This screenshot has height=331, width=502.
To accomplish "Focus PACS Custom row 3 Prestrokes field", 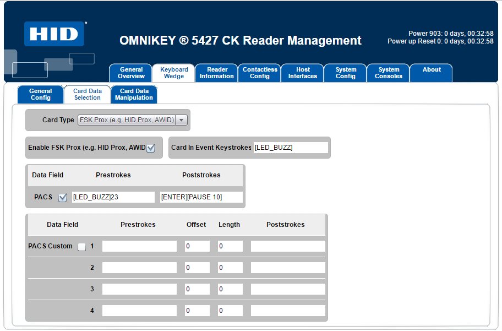I will [140, 289].
